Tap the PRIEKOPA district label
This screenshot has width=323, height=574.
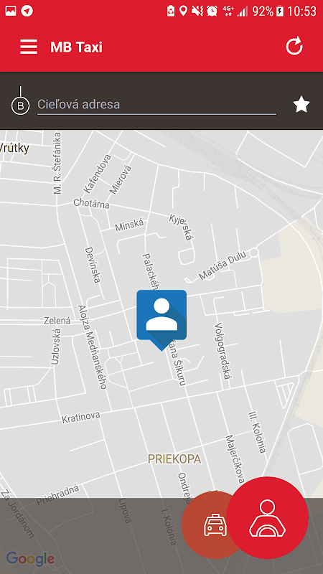click(x=174, y=459)
